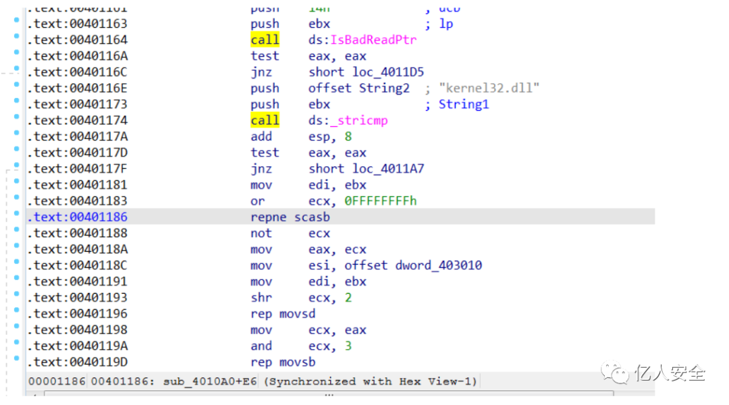Click the lp comment on push ebx
Viewport: 729px width, 405px height.
pyautogui.click(x=446, y=24)
